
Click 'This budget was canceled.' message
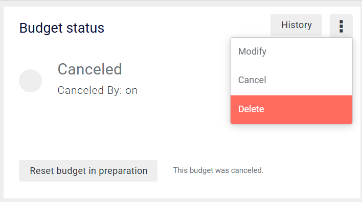(x=218, y=170)
